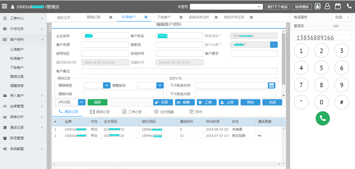Viewport: 355px width, 169px height.
Task: Click the phone handset icon in header
Action: (x=349, y=6)
